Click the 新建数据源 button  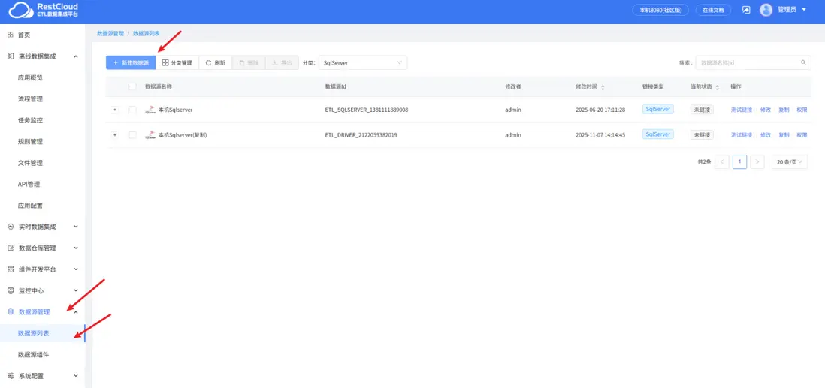[x=131, y=62]
